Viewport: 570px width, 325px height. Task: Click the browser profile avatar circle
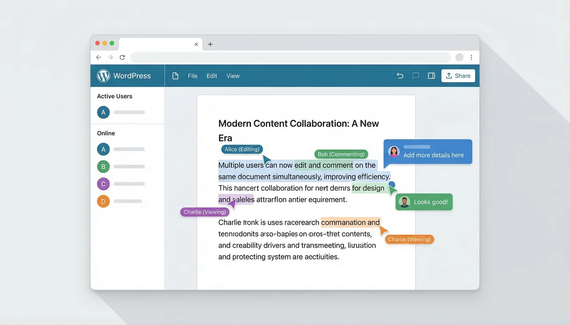click(x=459, y=57)
